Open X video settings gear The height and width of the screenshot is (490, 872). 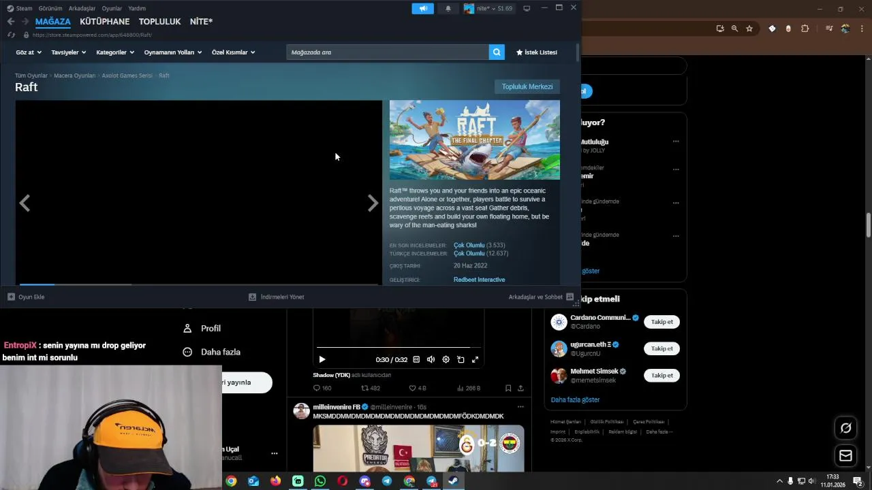click(446, 359)
